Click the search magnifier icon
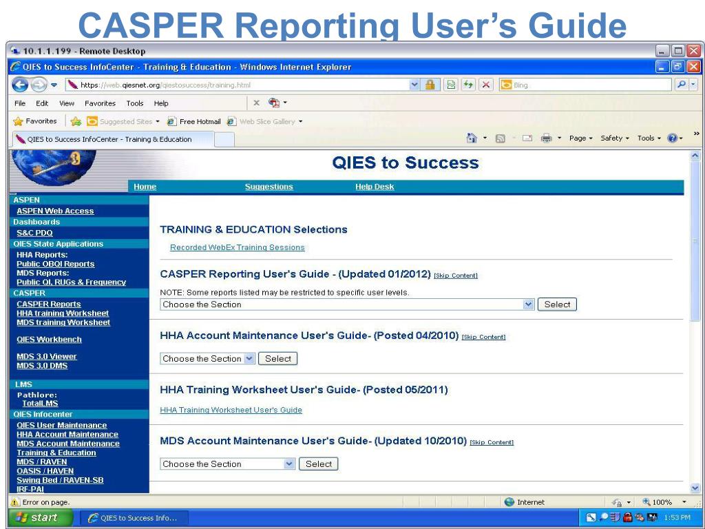 pos(682,85)
